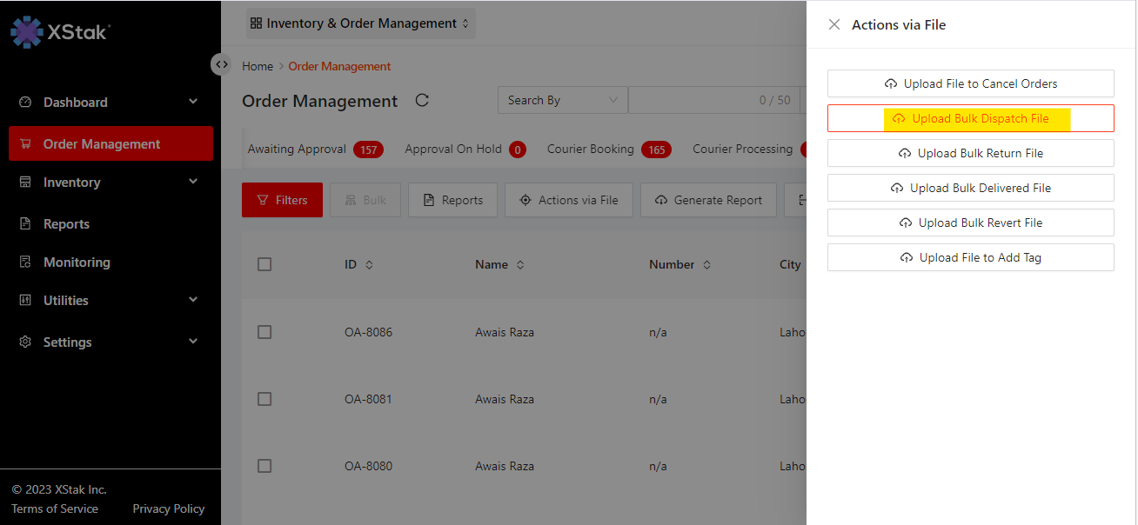
Task: Click Upload Bulk Dispatch File button
Action: coord(970,118)
